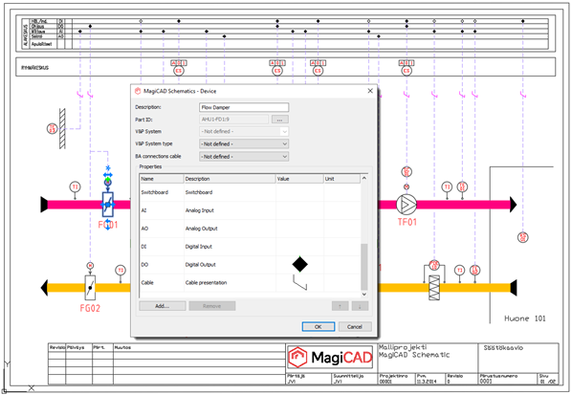Click the Value column header

pos(299,179)
